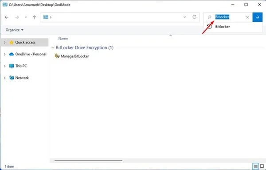Expand the This PC tree node
This screenshot has width=266, height=170.
tap(5, 66)
